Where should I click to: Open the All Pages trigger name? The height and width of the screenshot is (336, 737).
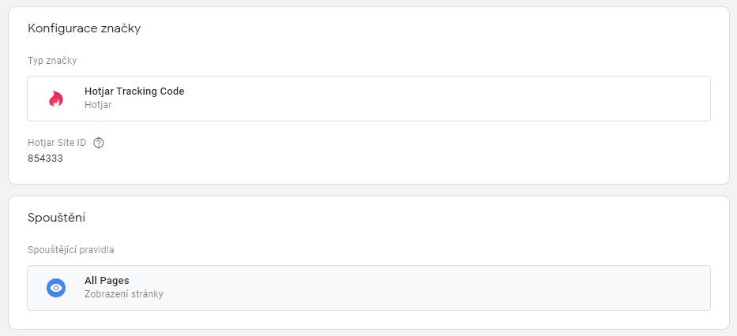(x=107, y=281)
